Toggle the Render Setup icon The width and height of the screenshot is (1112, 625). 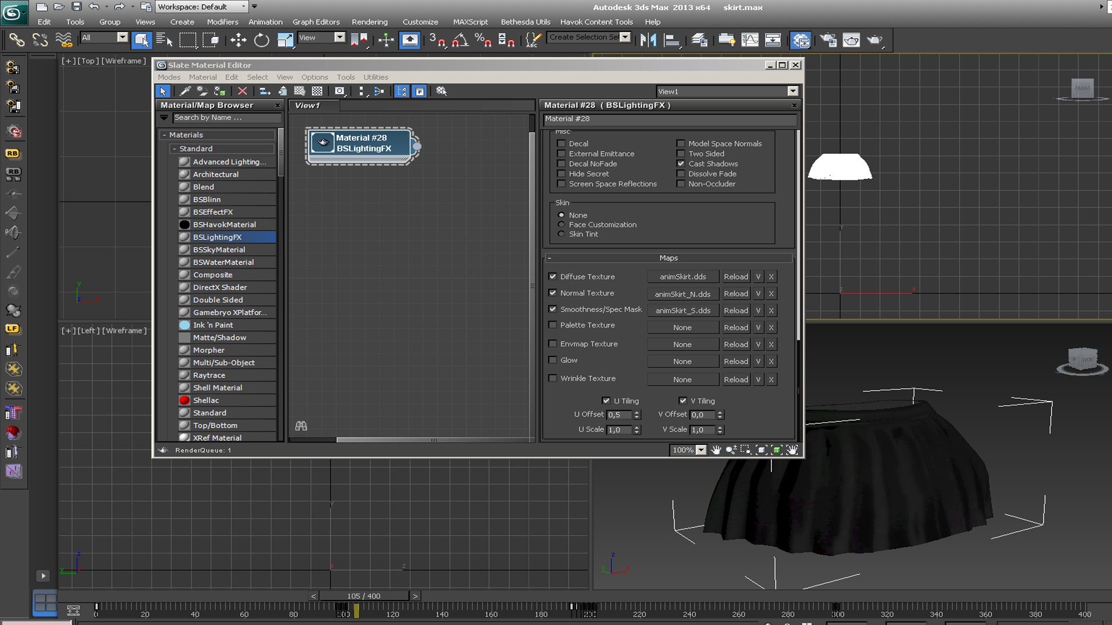[828, 40]
